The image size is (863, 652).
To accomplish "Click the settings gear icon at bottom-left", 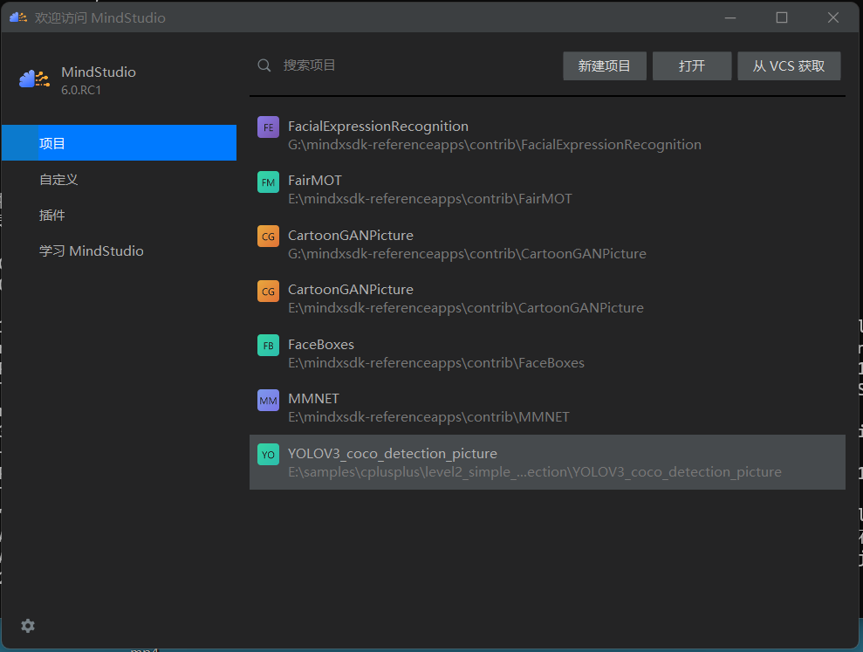I will pyautogui.click(x=28, y=626).
